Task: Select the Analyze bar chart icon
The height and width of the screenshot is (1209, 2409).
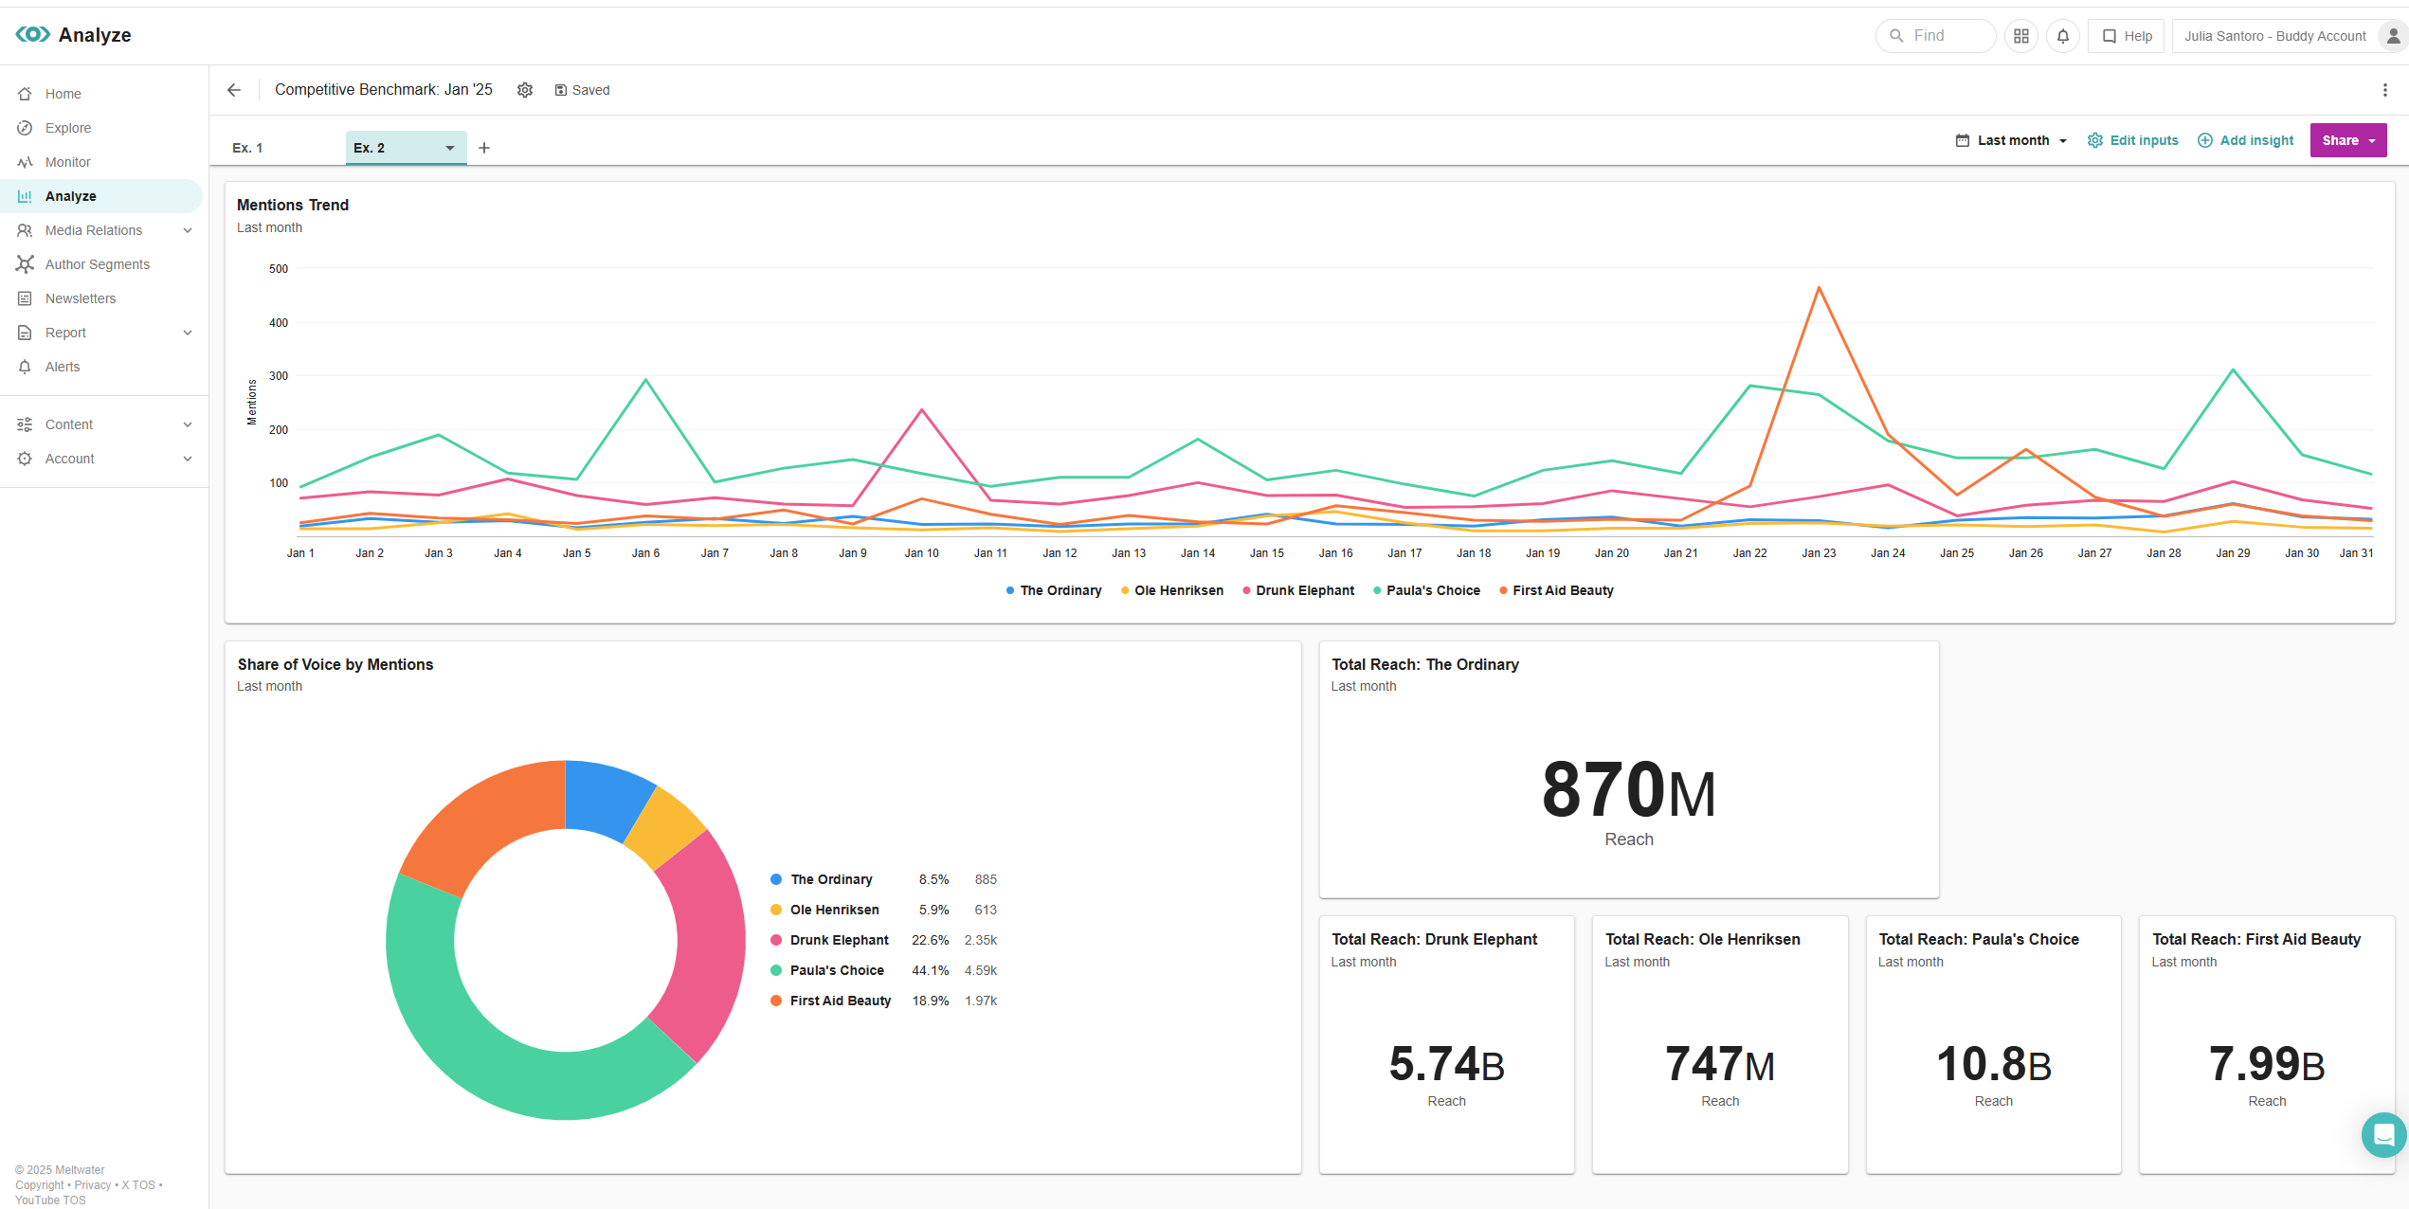Action: [25, 196]
